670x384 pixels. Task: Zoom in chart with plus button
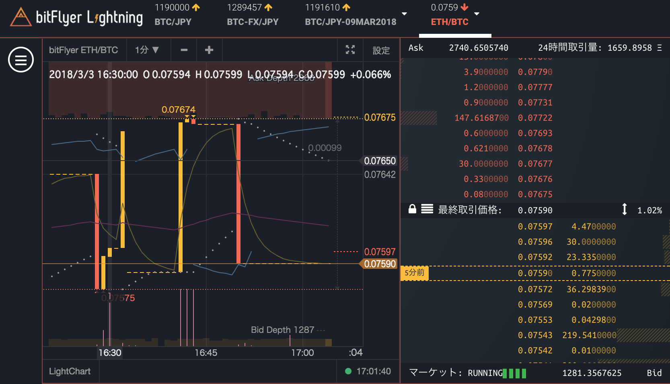point(209,50)
